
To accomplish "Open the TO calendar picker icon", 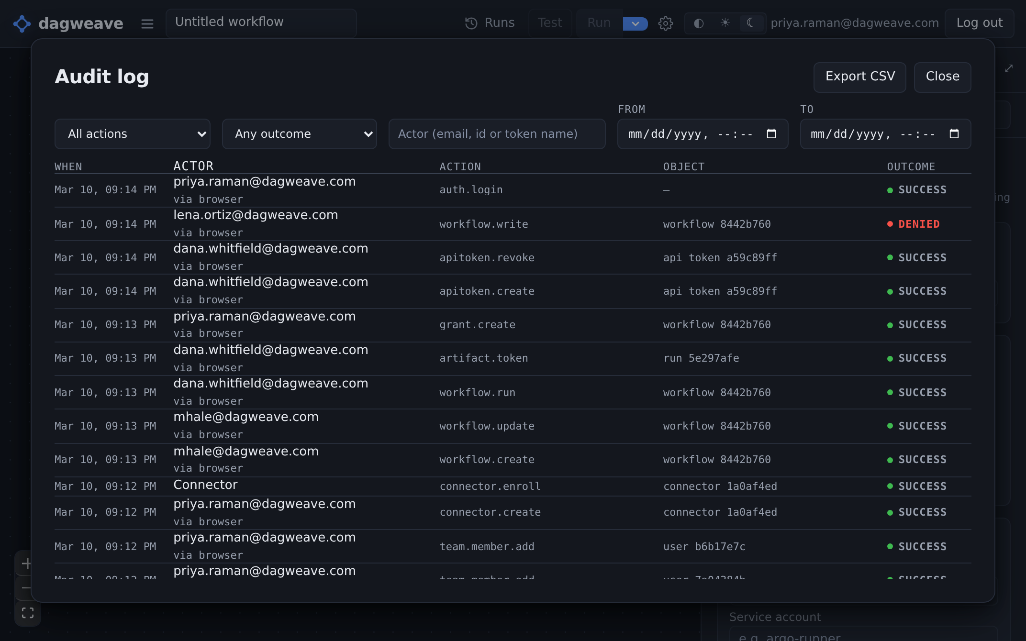I will coord(954,134).
